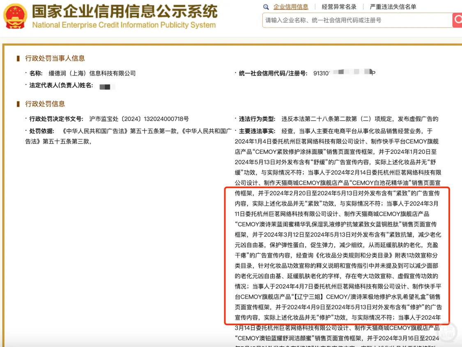Viewport: 462px width, 347px height.
Task: Click the 行政处罚当事人信息 section header
Action: tap(54, 58)
